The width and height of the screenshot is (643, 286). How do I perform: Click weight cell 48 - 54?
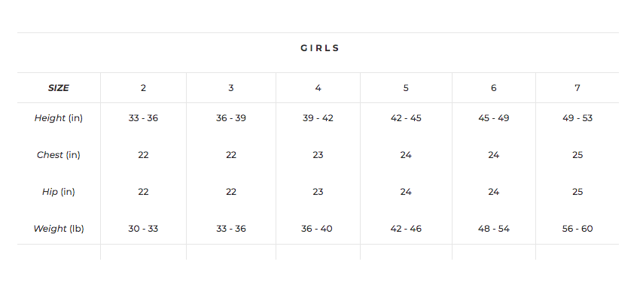pyautogui.click(x=494, y=229)
